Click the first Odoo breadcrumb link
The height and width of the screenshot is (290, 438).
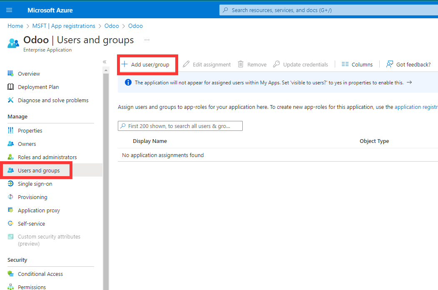coord(112,26)
